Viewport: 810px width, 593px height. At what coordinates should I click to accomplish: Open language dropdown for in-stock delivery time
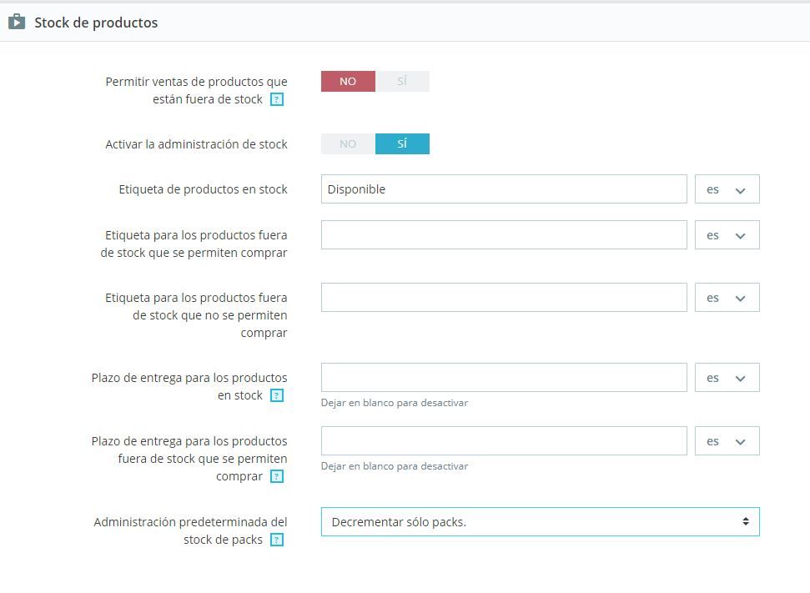(x=727, y=378)
